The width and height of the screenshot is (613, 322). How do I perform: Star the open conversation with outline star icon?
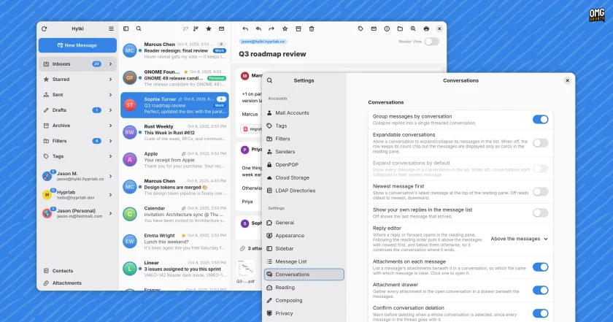coord(285,28)
